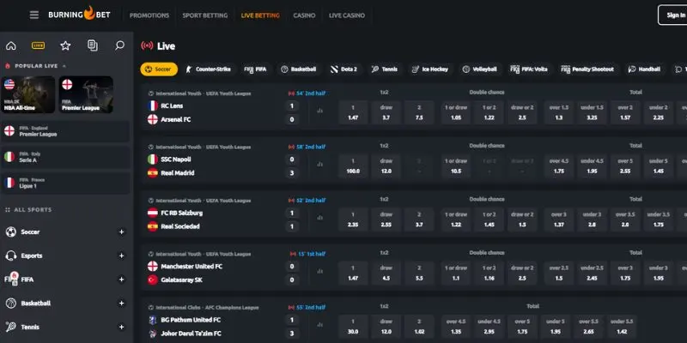
Task: Open the Real Madrid match
Action: tap(178, 173)
